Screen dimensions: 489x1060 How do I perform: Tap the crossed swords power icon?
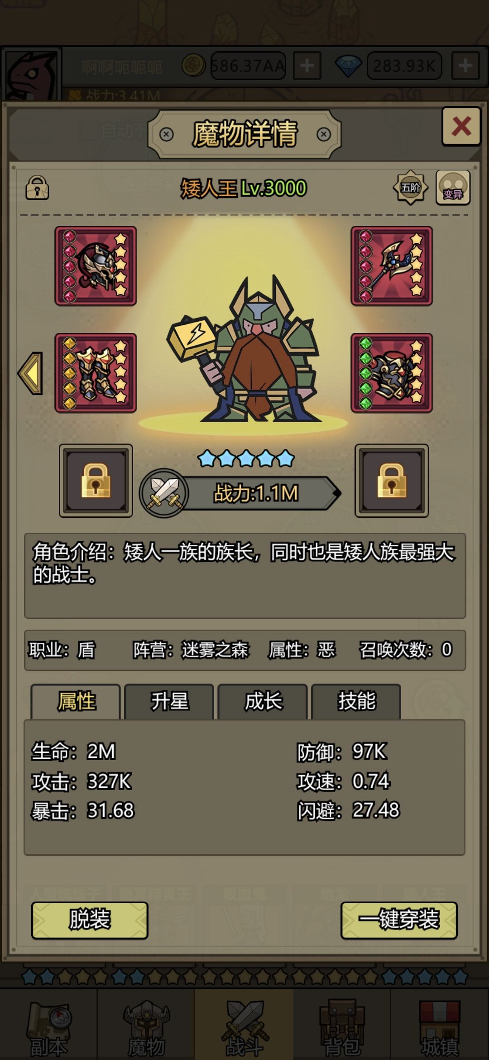pos(164,493)
